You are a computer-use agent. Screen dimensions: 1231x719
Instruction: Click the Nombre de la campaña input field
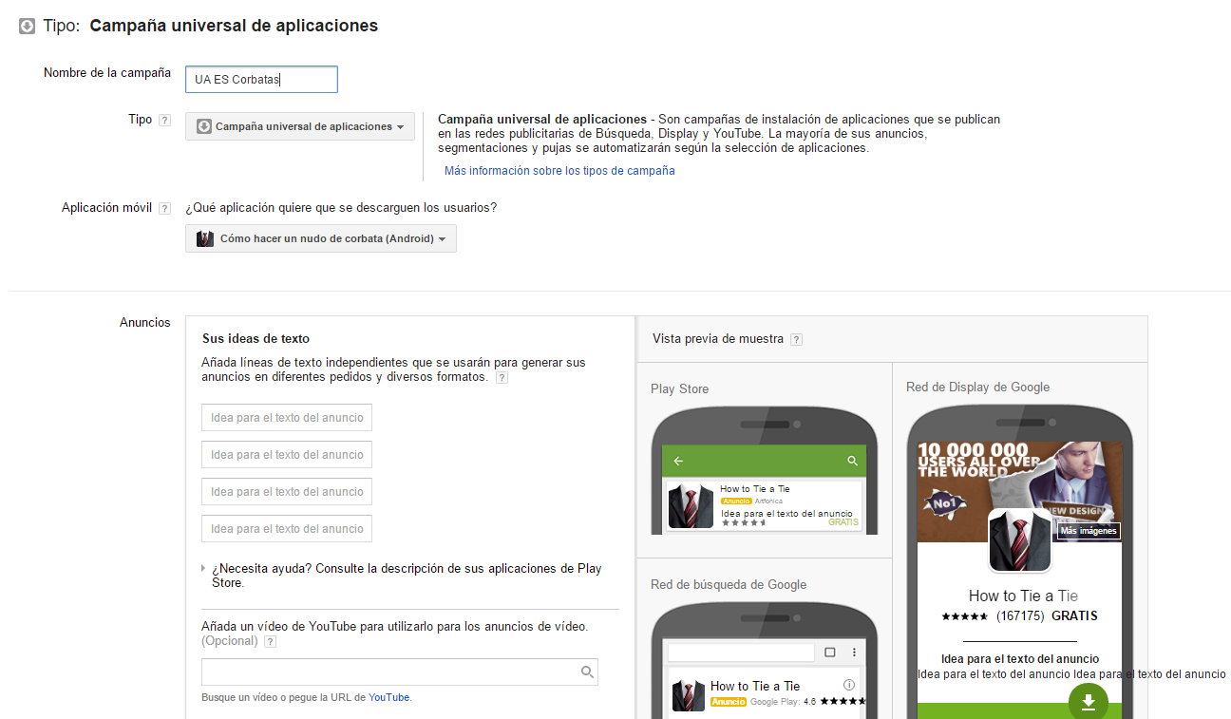click(261, 80)
